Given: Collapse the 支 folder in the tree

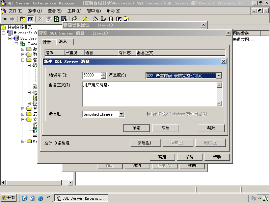Looking at the screenshot, I should tap(23, 119).
